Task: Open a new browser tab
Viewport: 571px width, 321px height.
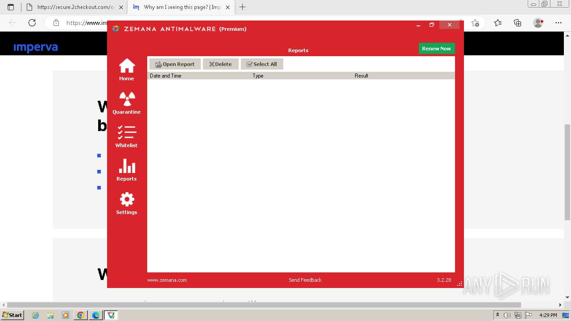Action: click(x=243, y=7)
